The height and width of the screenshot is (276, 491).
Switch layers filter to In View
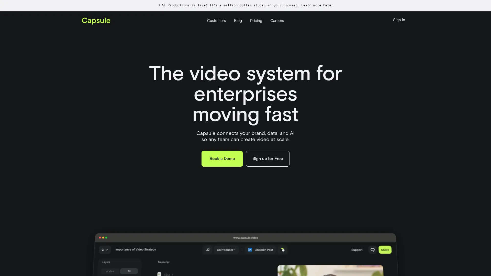click(x=110, y=271)
